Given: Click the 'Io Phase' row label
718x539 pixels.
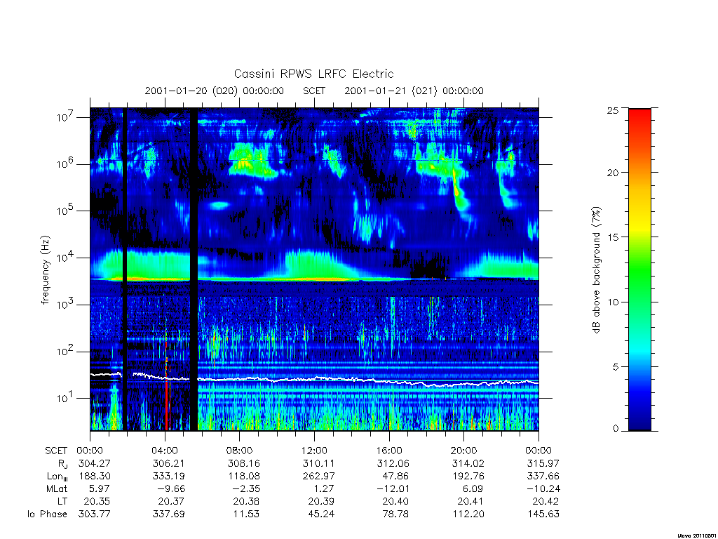Looking at the screenshot, I should point(47,514).
